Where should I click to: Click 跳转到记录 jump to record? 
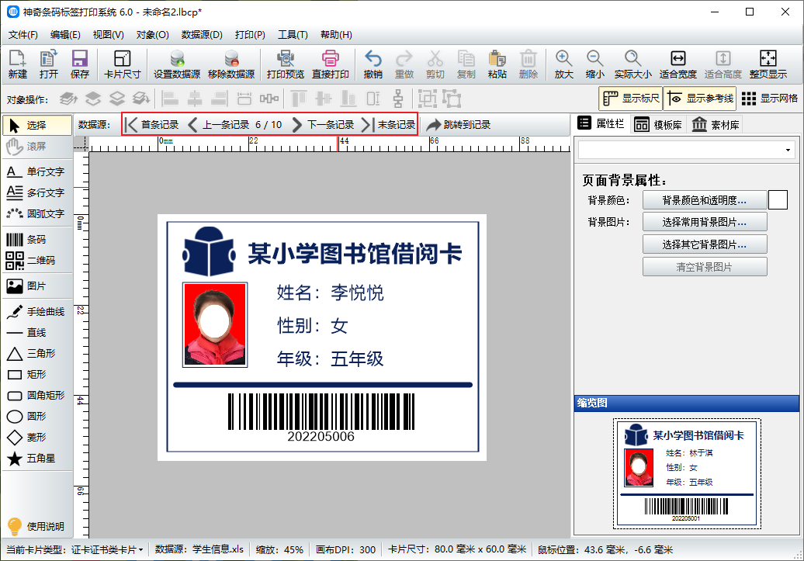[459, 125]
